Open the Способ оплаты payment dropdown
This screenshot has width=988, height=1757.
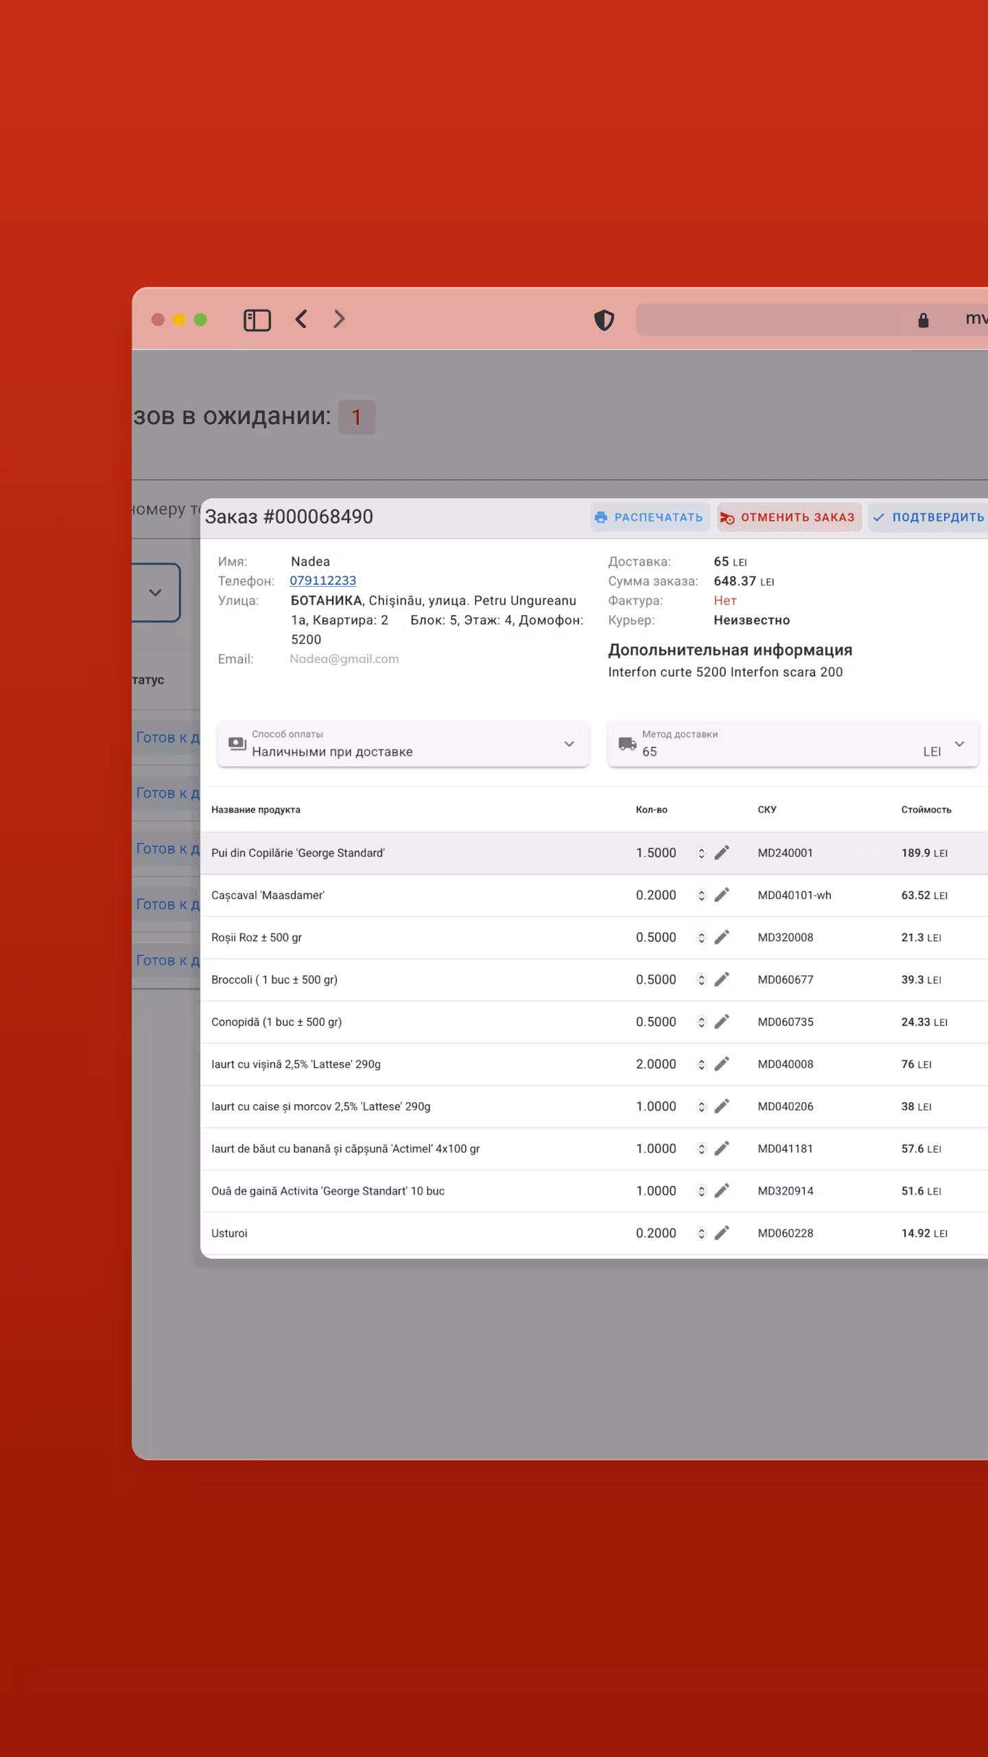[403, 744]
